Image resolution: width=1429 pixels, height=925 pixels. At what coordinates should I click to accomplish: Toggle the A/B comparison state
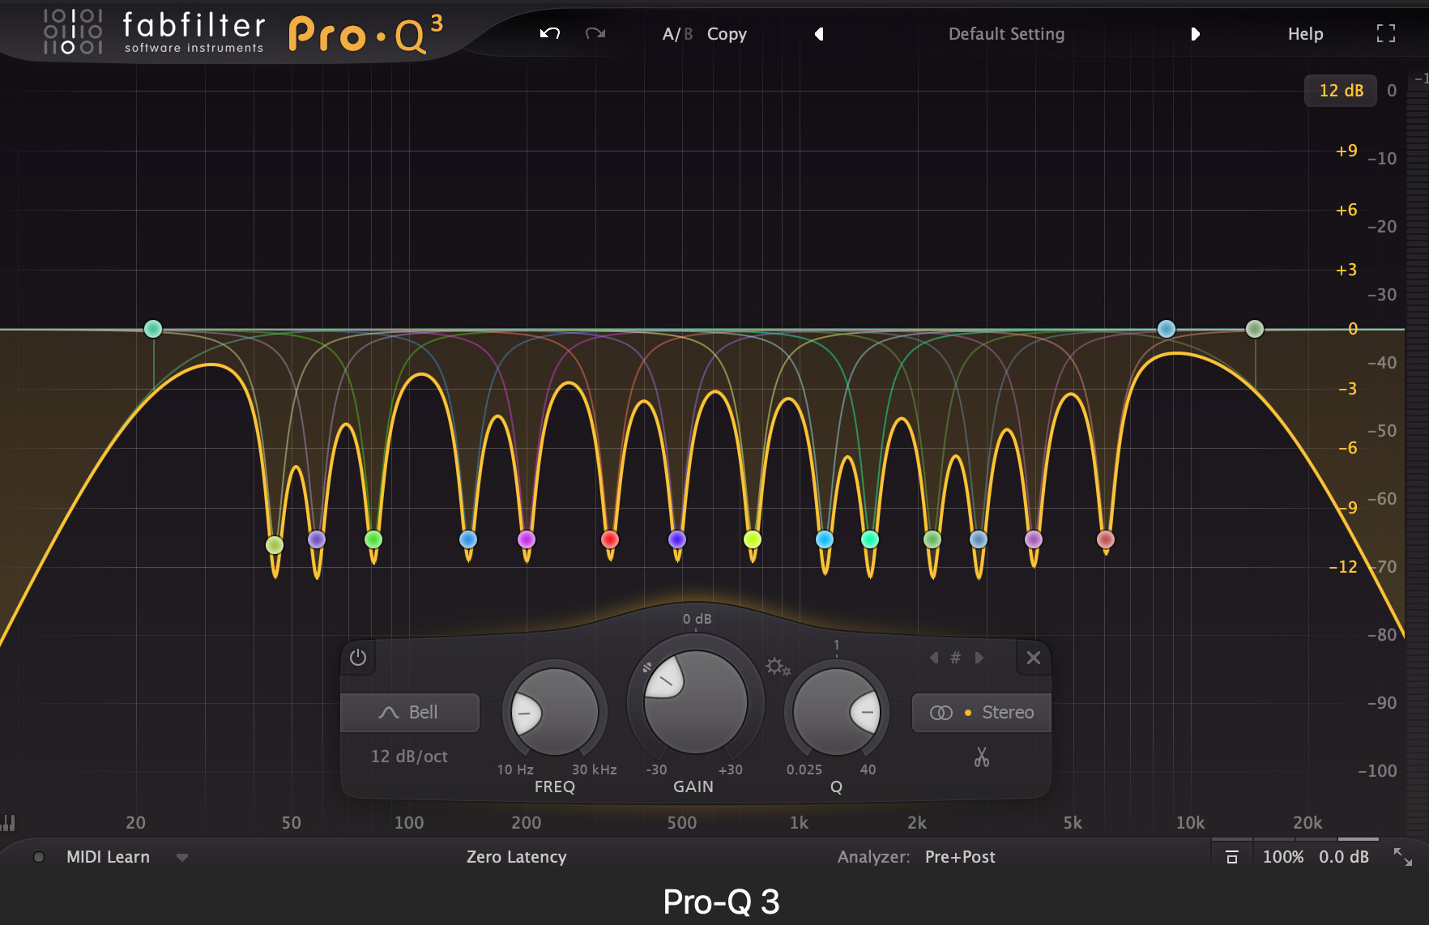(677, 34)
